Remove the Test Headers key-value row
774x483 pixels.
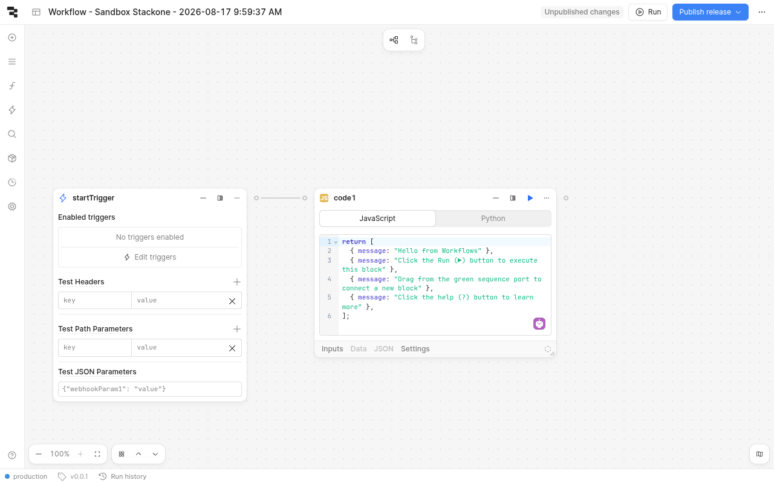(x=232, y=301)
